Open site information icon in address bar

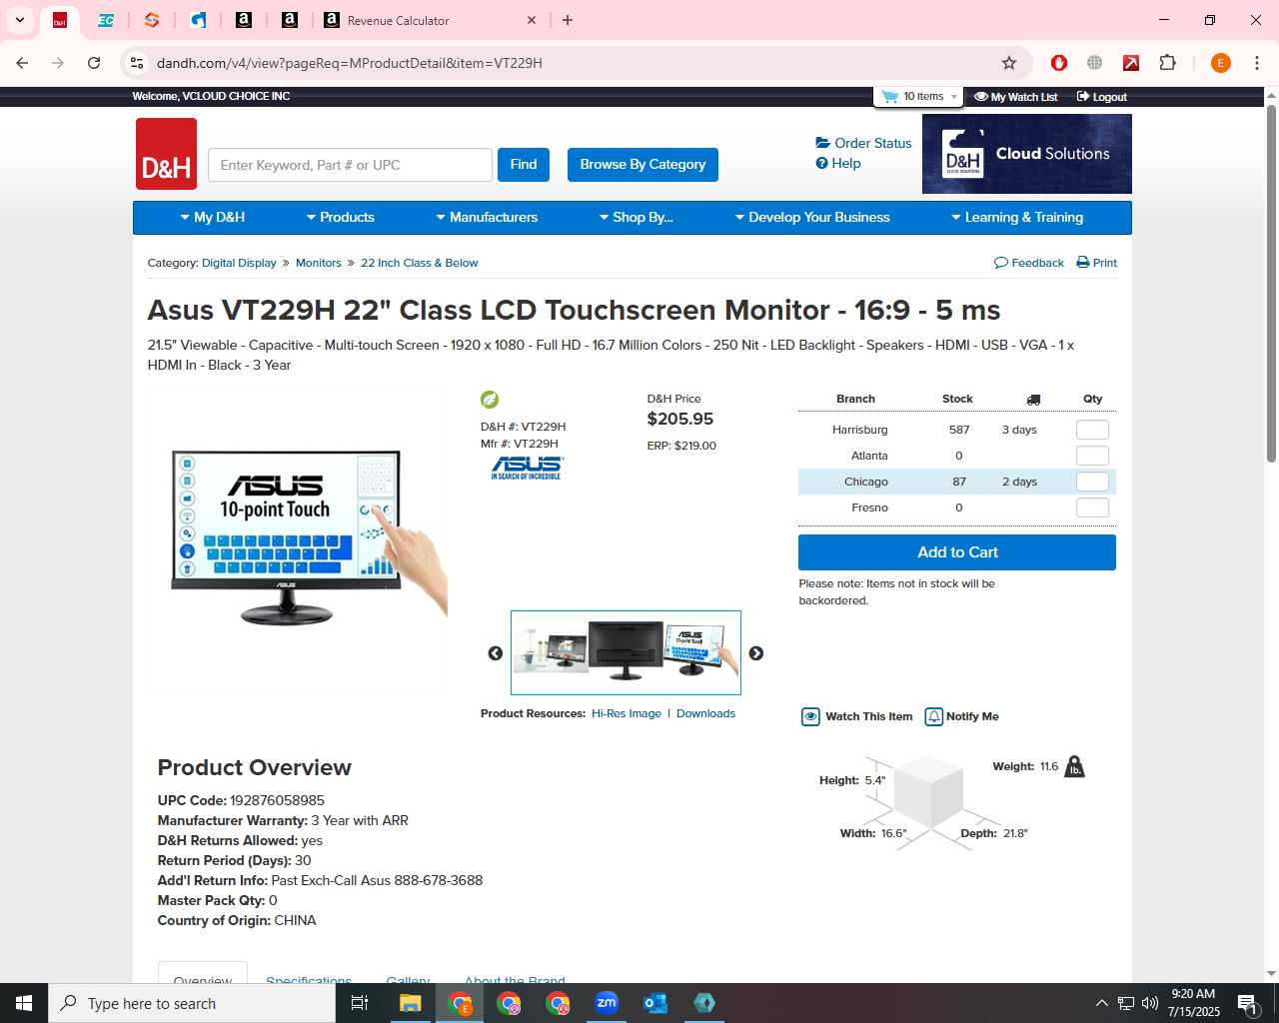tap(137, 63)
